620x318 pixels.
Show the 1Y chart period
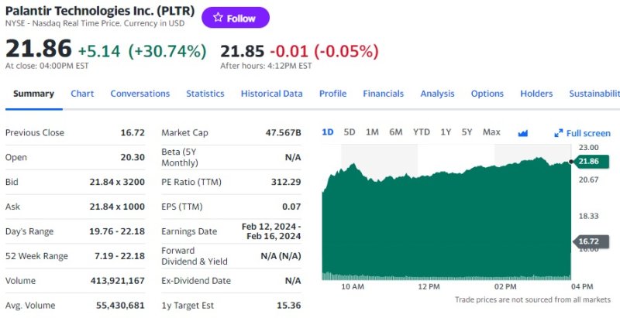446,132
